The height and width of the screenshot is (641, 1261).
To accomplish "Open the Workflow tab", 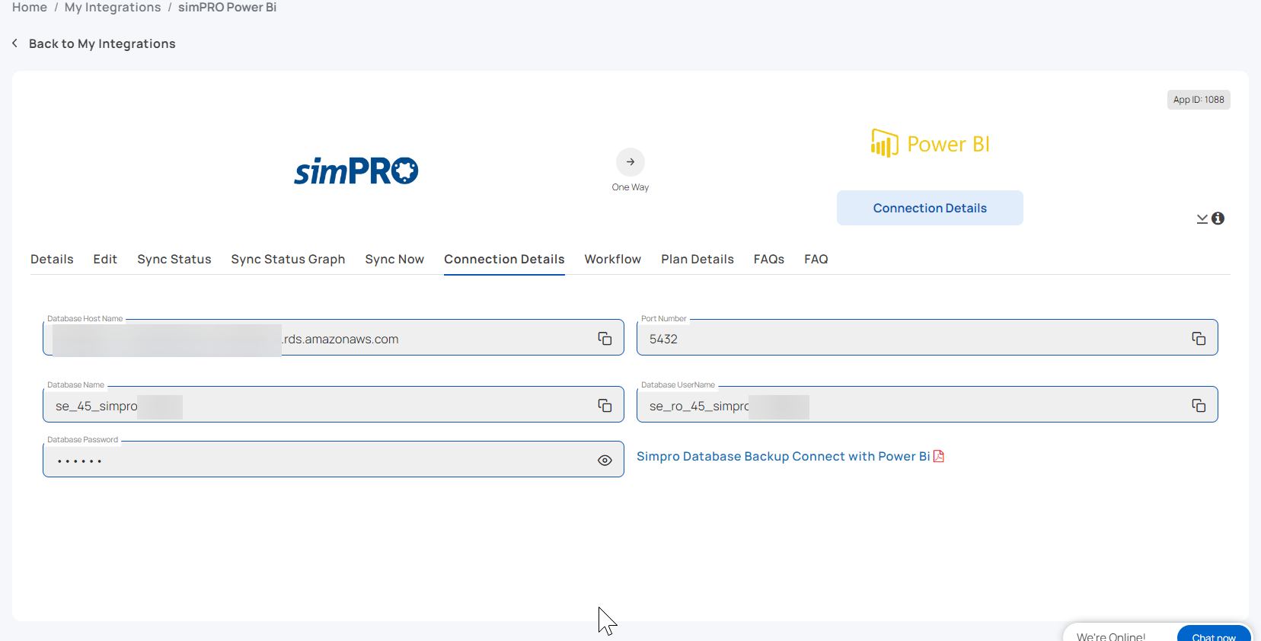I will (613, 259).
